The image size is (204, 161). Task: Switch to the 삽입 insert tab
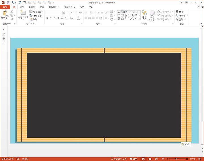tap(22, 7)
